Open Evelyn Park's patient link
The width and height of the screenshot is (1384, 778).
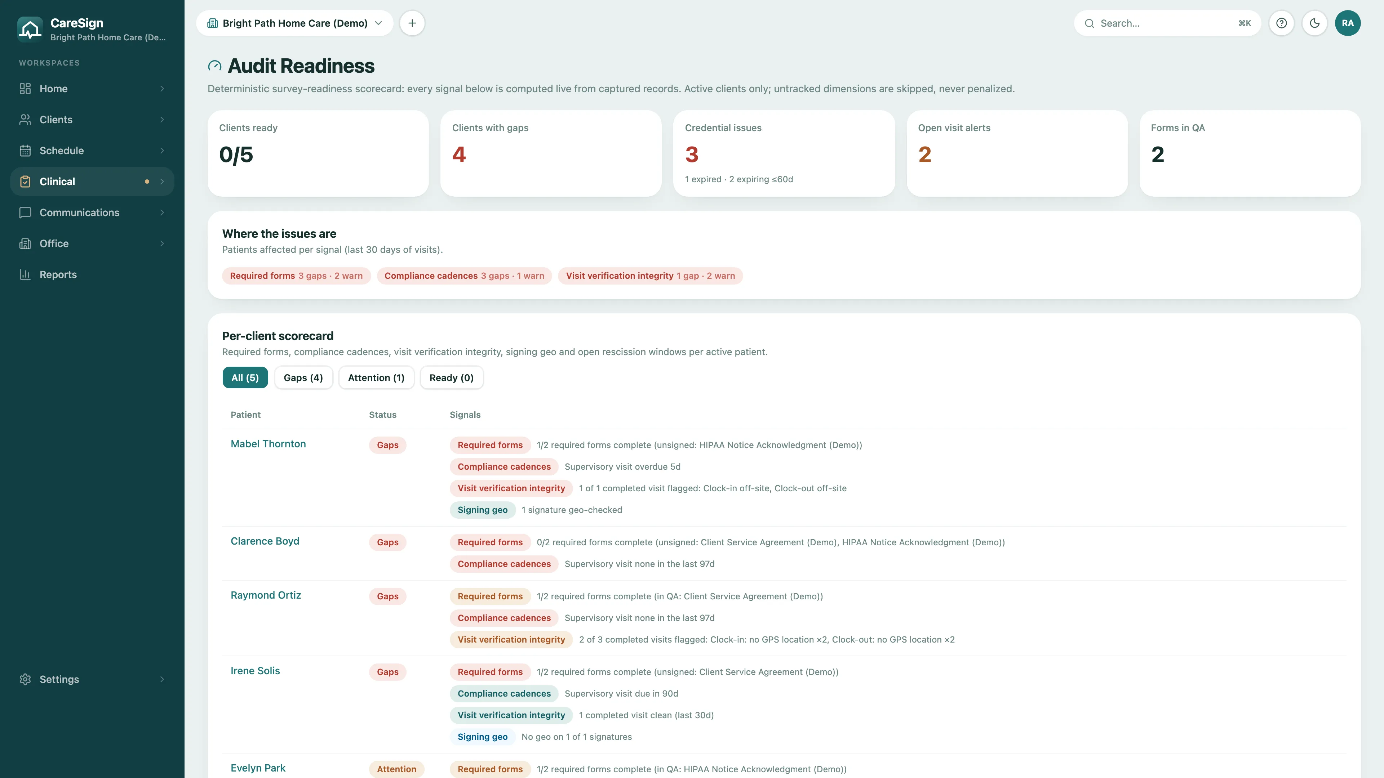pos(258,768)
